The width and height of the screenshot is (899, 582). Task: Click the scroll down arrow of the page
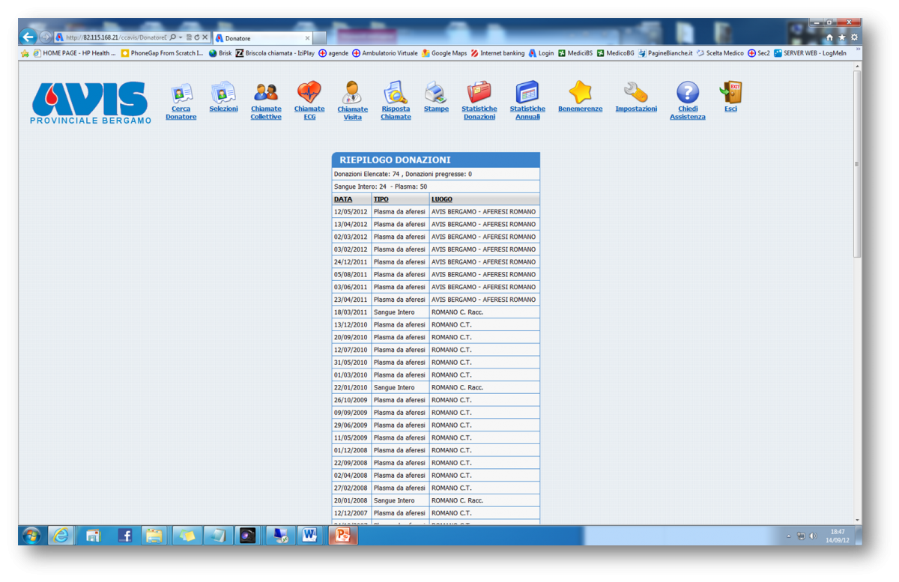click(x=857, y=520)
